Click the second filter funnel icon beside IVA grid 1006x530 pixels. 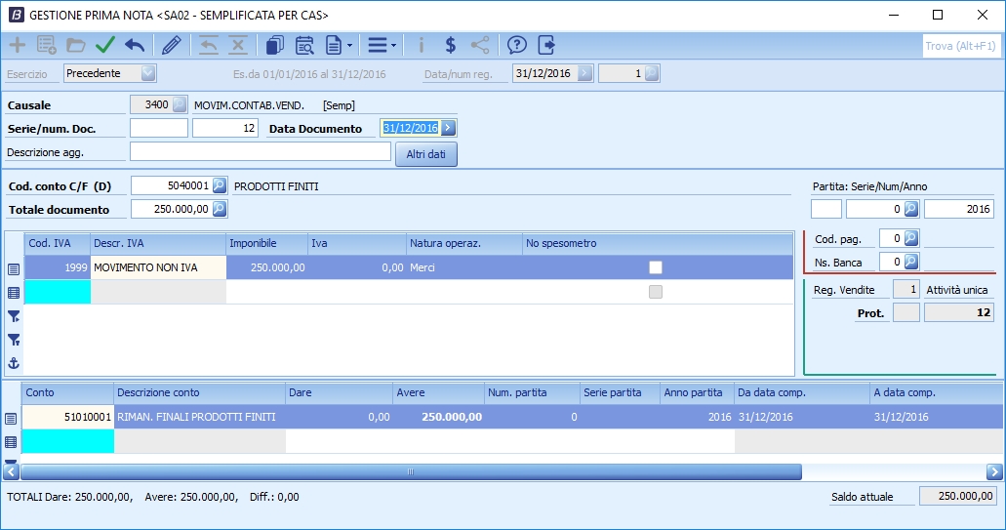[x=14, y=340]
